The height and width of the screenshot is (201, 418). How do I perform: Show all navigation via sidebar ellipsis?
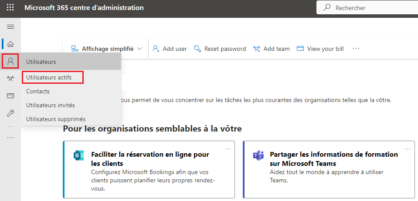tap(10, 138)
